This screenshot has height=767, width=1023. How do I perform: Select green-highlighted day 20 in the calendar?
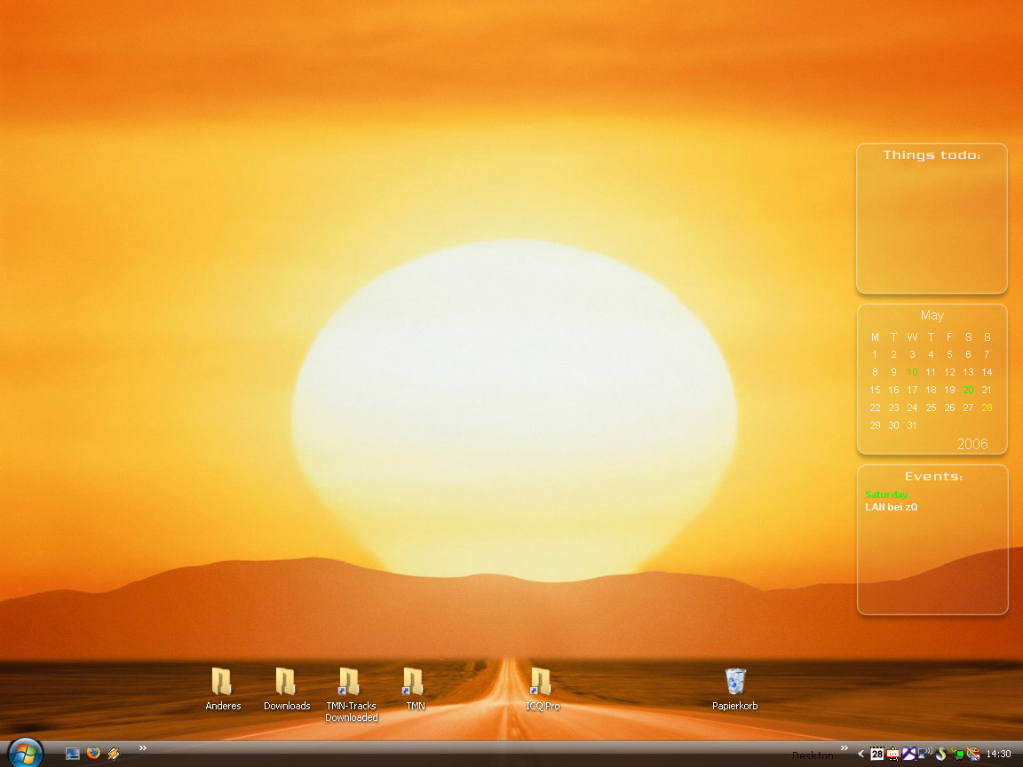[968, 390]
